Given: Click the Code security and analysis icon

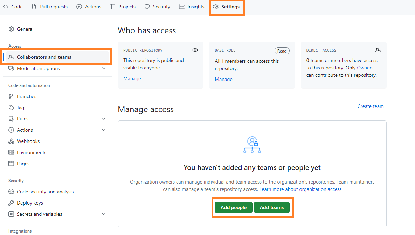Looking at the screenshot, I should click(11, 192).
